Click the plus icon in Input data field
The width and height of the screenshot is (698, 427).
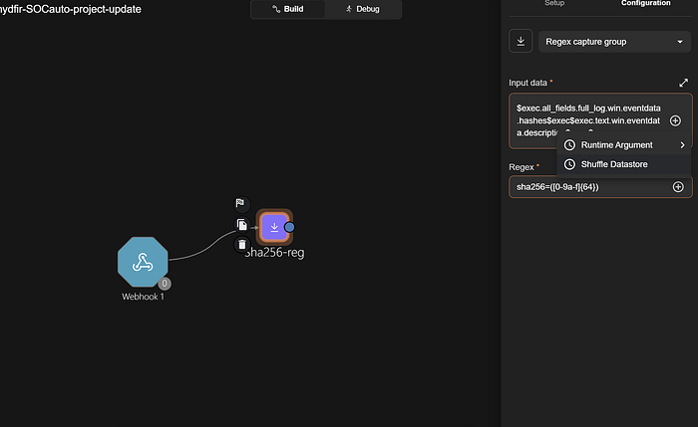click(x=675, y=120)
